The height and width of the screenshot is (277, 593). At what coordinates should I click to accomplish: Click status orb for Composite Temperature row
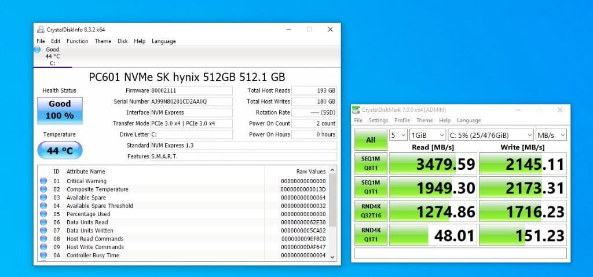pyautogui.click(x=43, y=189)
